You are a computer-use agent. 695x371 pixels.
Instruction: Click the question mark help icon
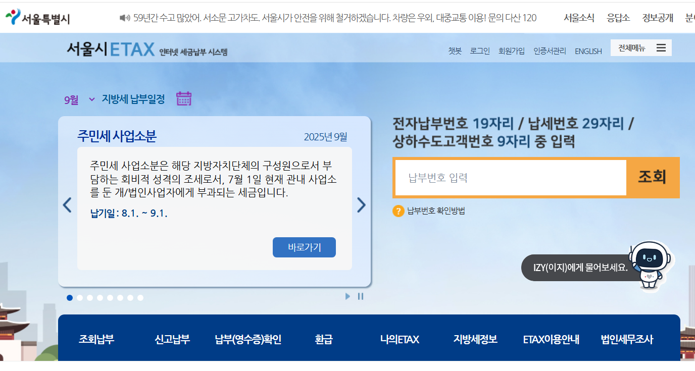(398, 211)
